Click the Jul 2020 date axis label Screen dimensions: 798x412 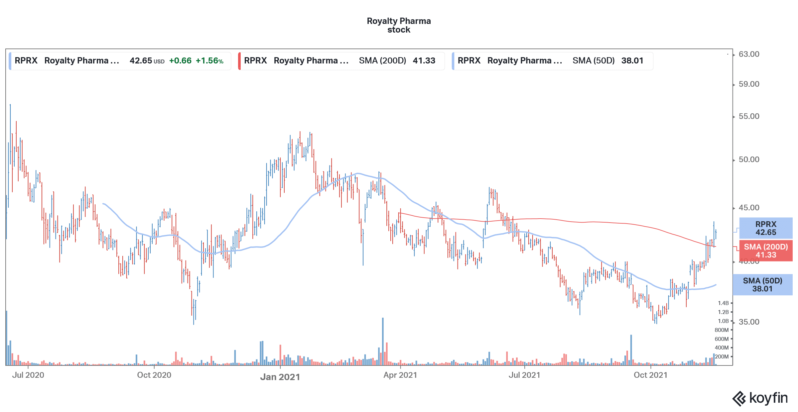click(28, 375)
